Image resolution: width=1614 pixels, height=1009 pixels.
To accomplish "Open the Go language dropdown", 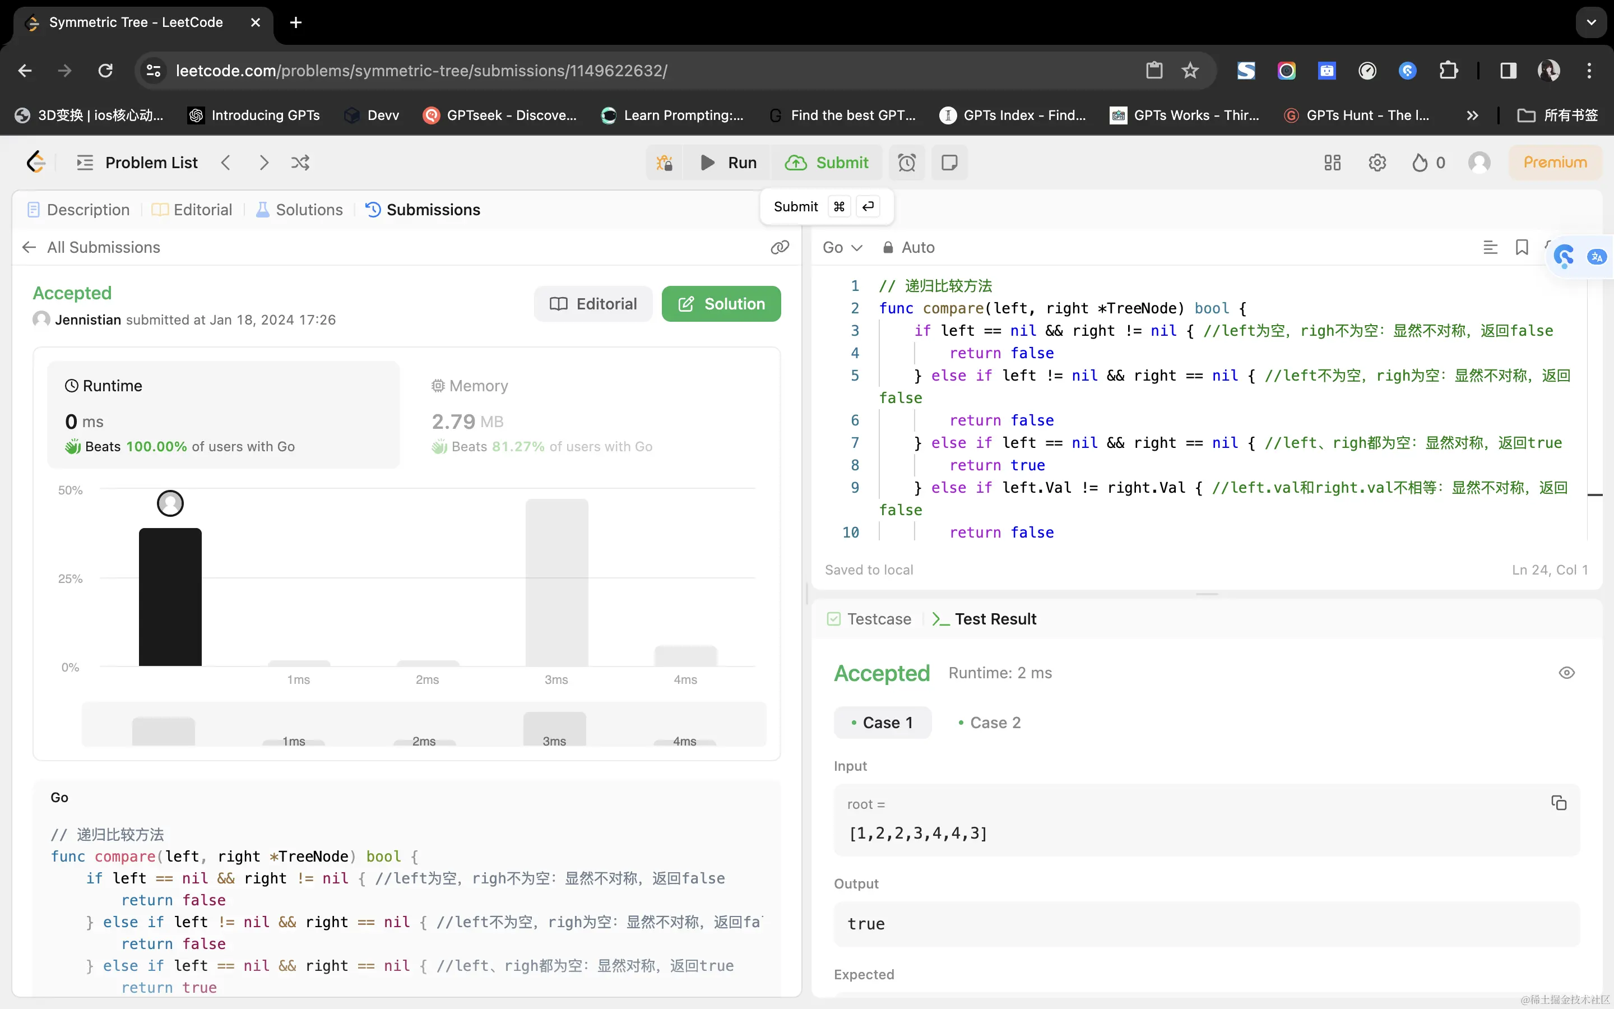I will pos(842,248).
